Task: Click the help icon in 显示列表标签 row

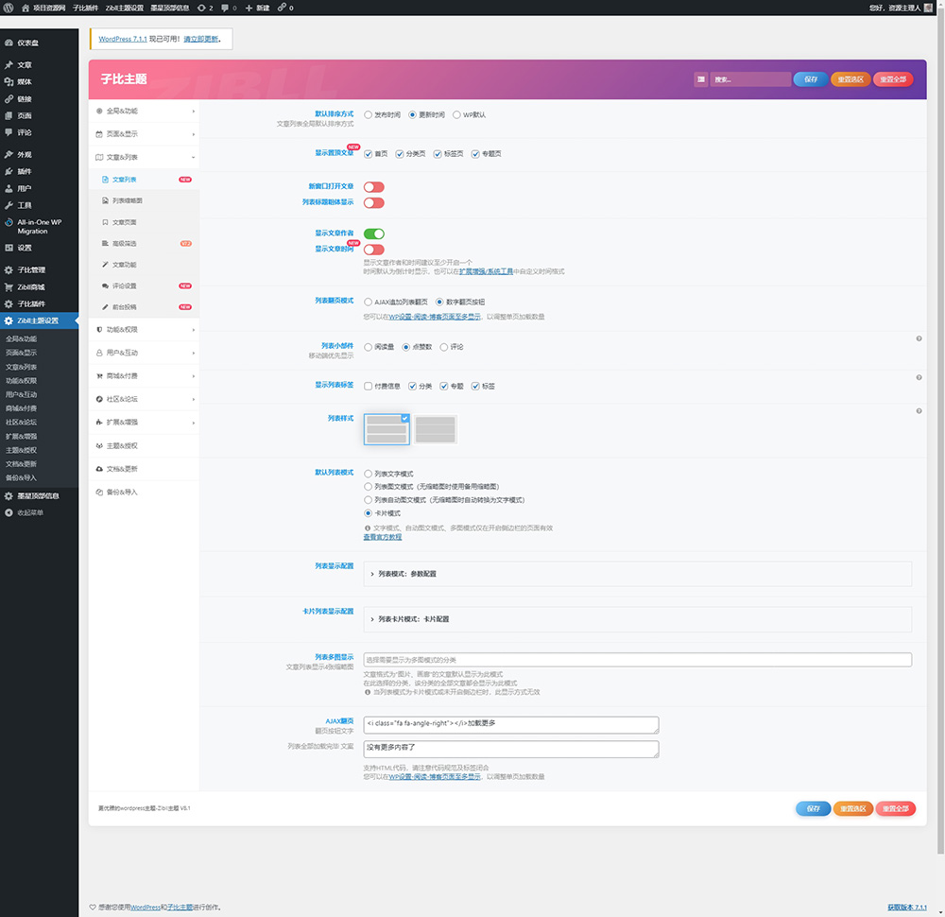Action: (919, 377)
